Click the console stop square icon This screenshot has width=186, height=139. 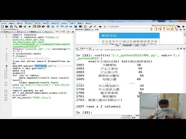tap(178, 48)
